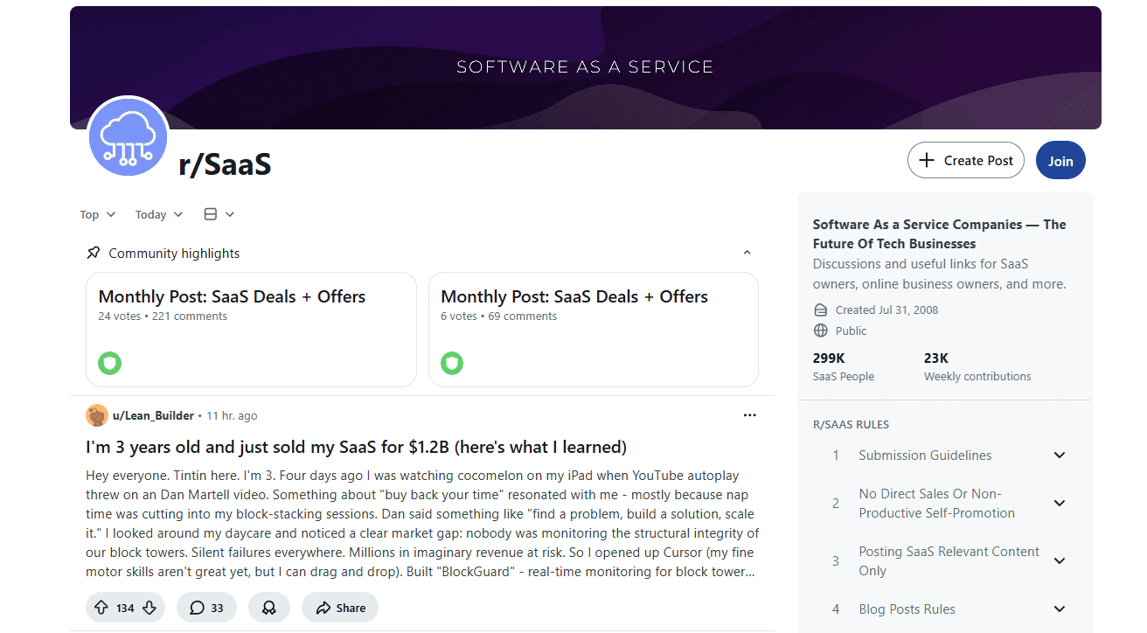Click the Created Jul 31, 2008 cake icon

click(x=820, y=310)
